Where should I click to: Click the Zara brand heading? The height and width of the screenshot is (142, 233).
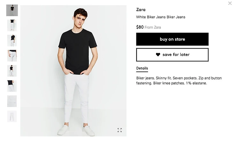point(141,10)
